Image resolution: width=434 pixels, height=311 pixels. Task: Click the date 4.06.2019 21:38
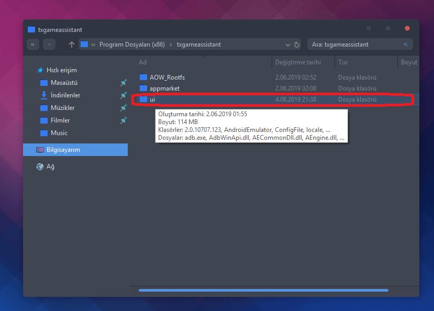point(296,99)
